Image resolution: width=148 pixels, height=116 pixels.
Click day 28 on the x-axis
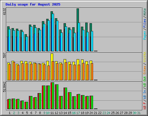(x=126, y=113)
